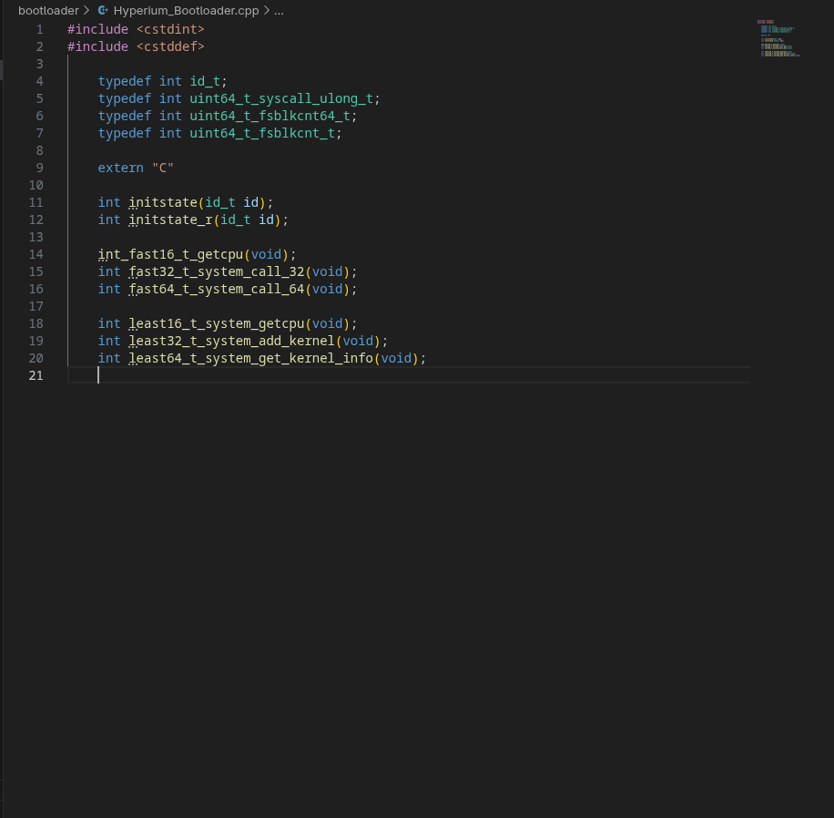Image resolution: width=834 pixels, height=818 pixels.
Task: Open the Hyperium_Bootloader.cpp breadcrumb
Action: pyautogui.click(x=186, y=11)
